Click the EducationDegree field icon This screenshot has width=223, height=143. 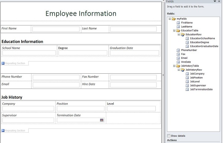(187, 42)
